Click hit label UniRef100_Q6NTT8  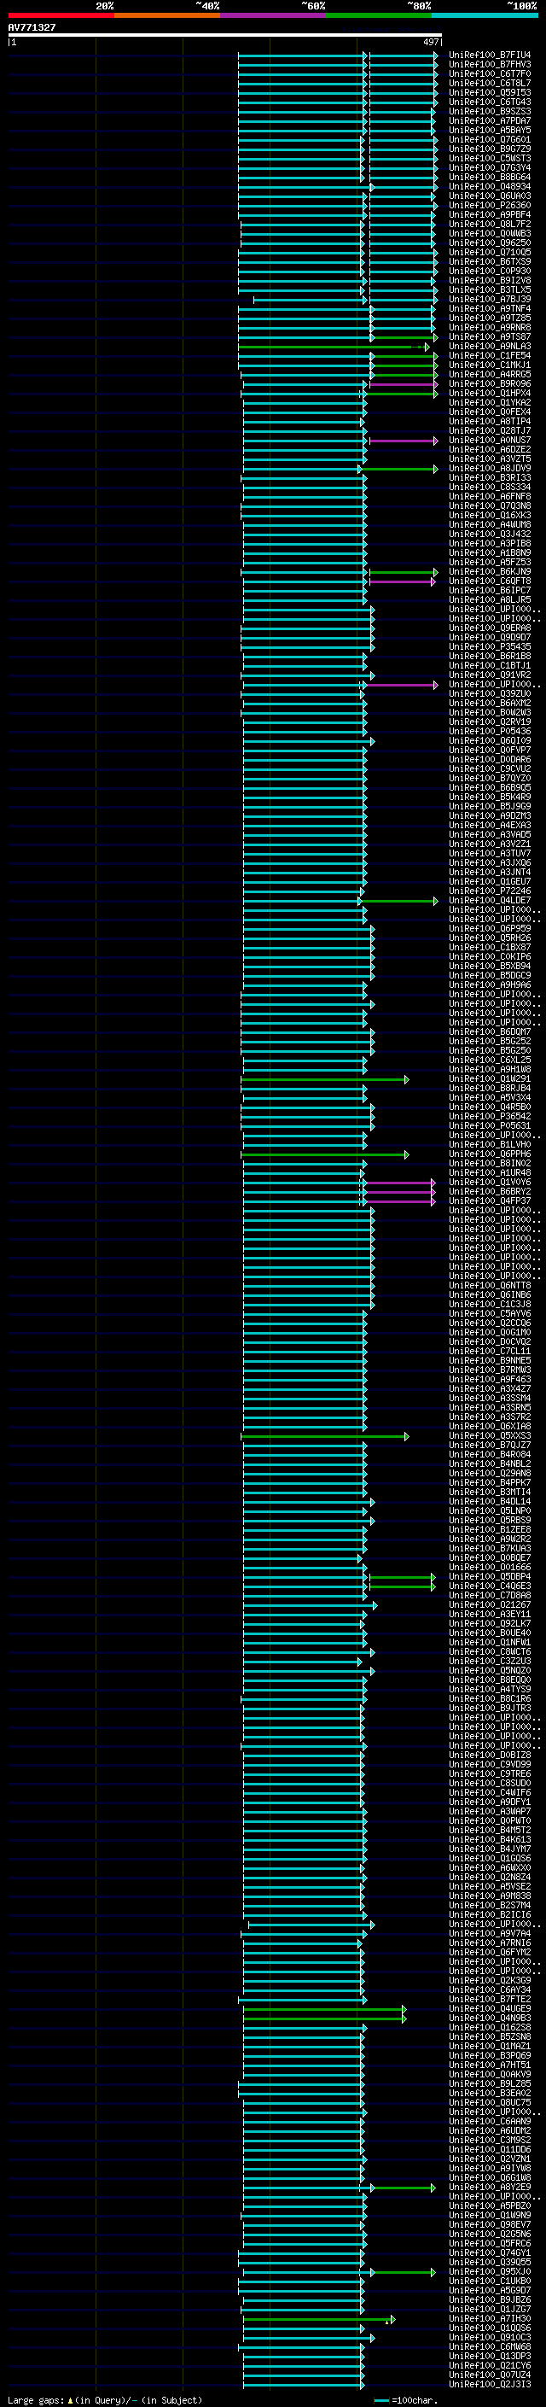point(490,1286)
